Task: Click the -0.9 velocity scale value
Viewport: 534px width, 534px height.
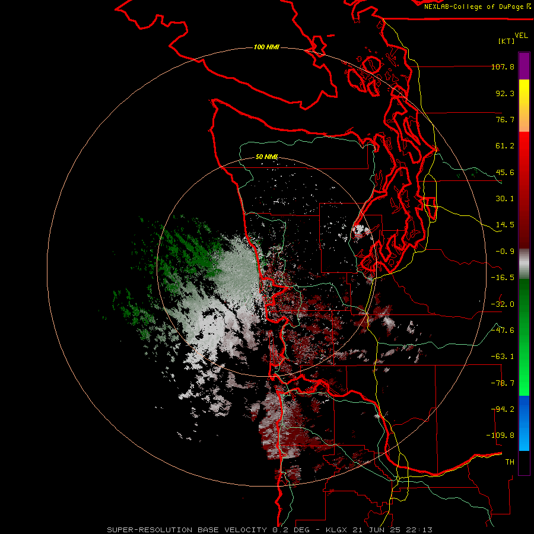Action: (x=505, y=252)
